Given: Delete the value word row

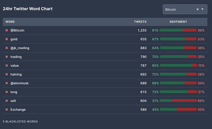Looking at the screenshot, I should [7, 66].
